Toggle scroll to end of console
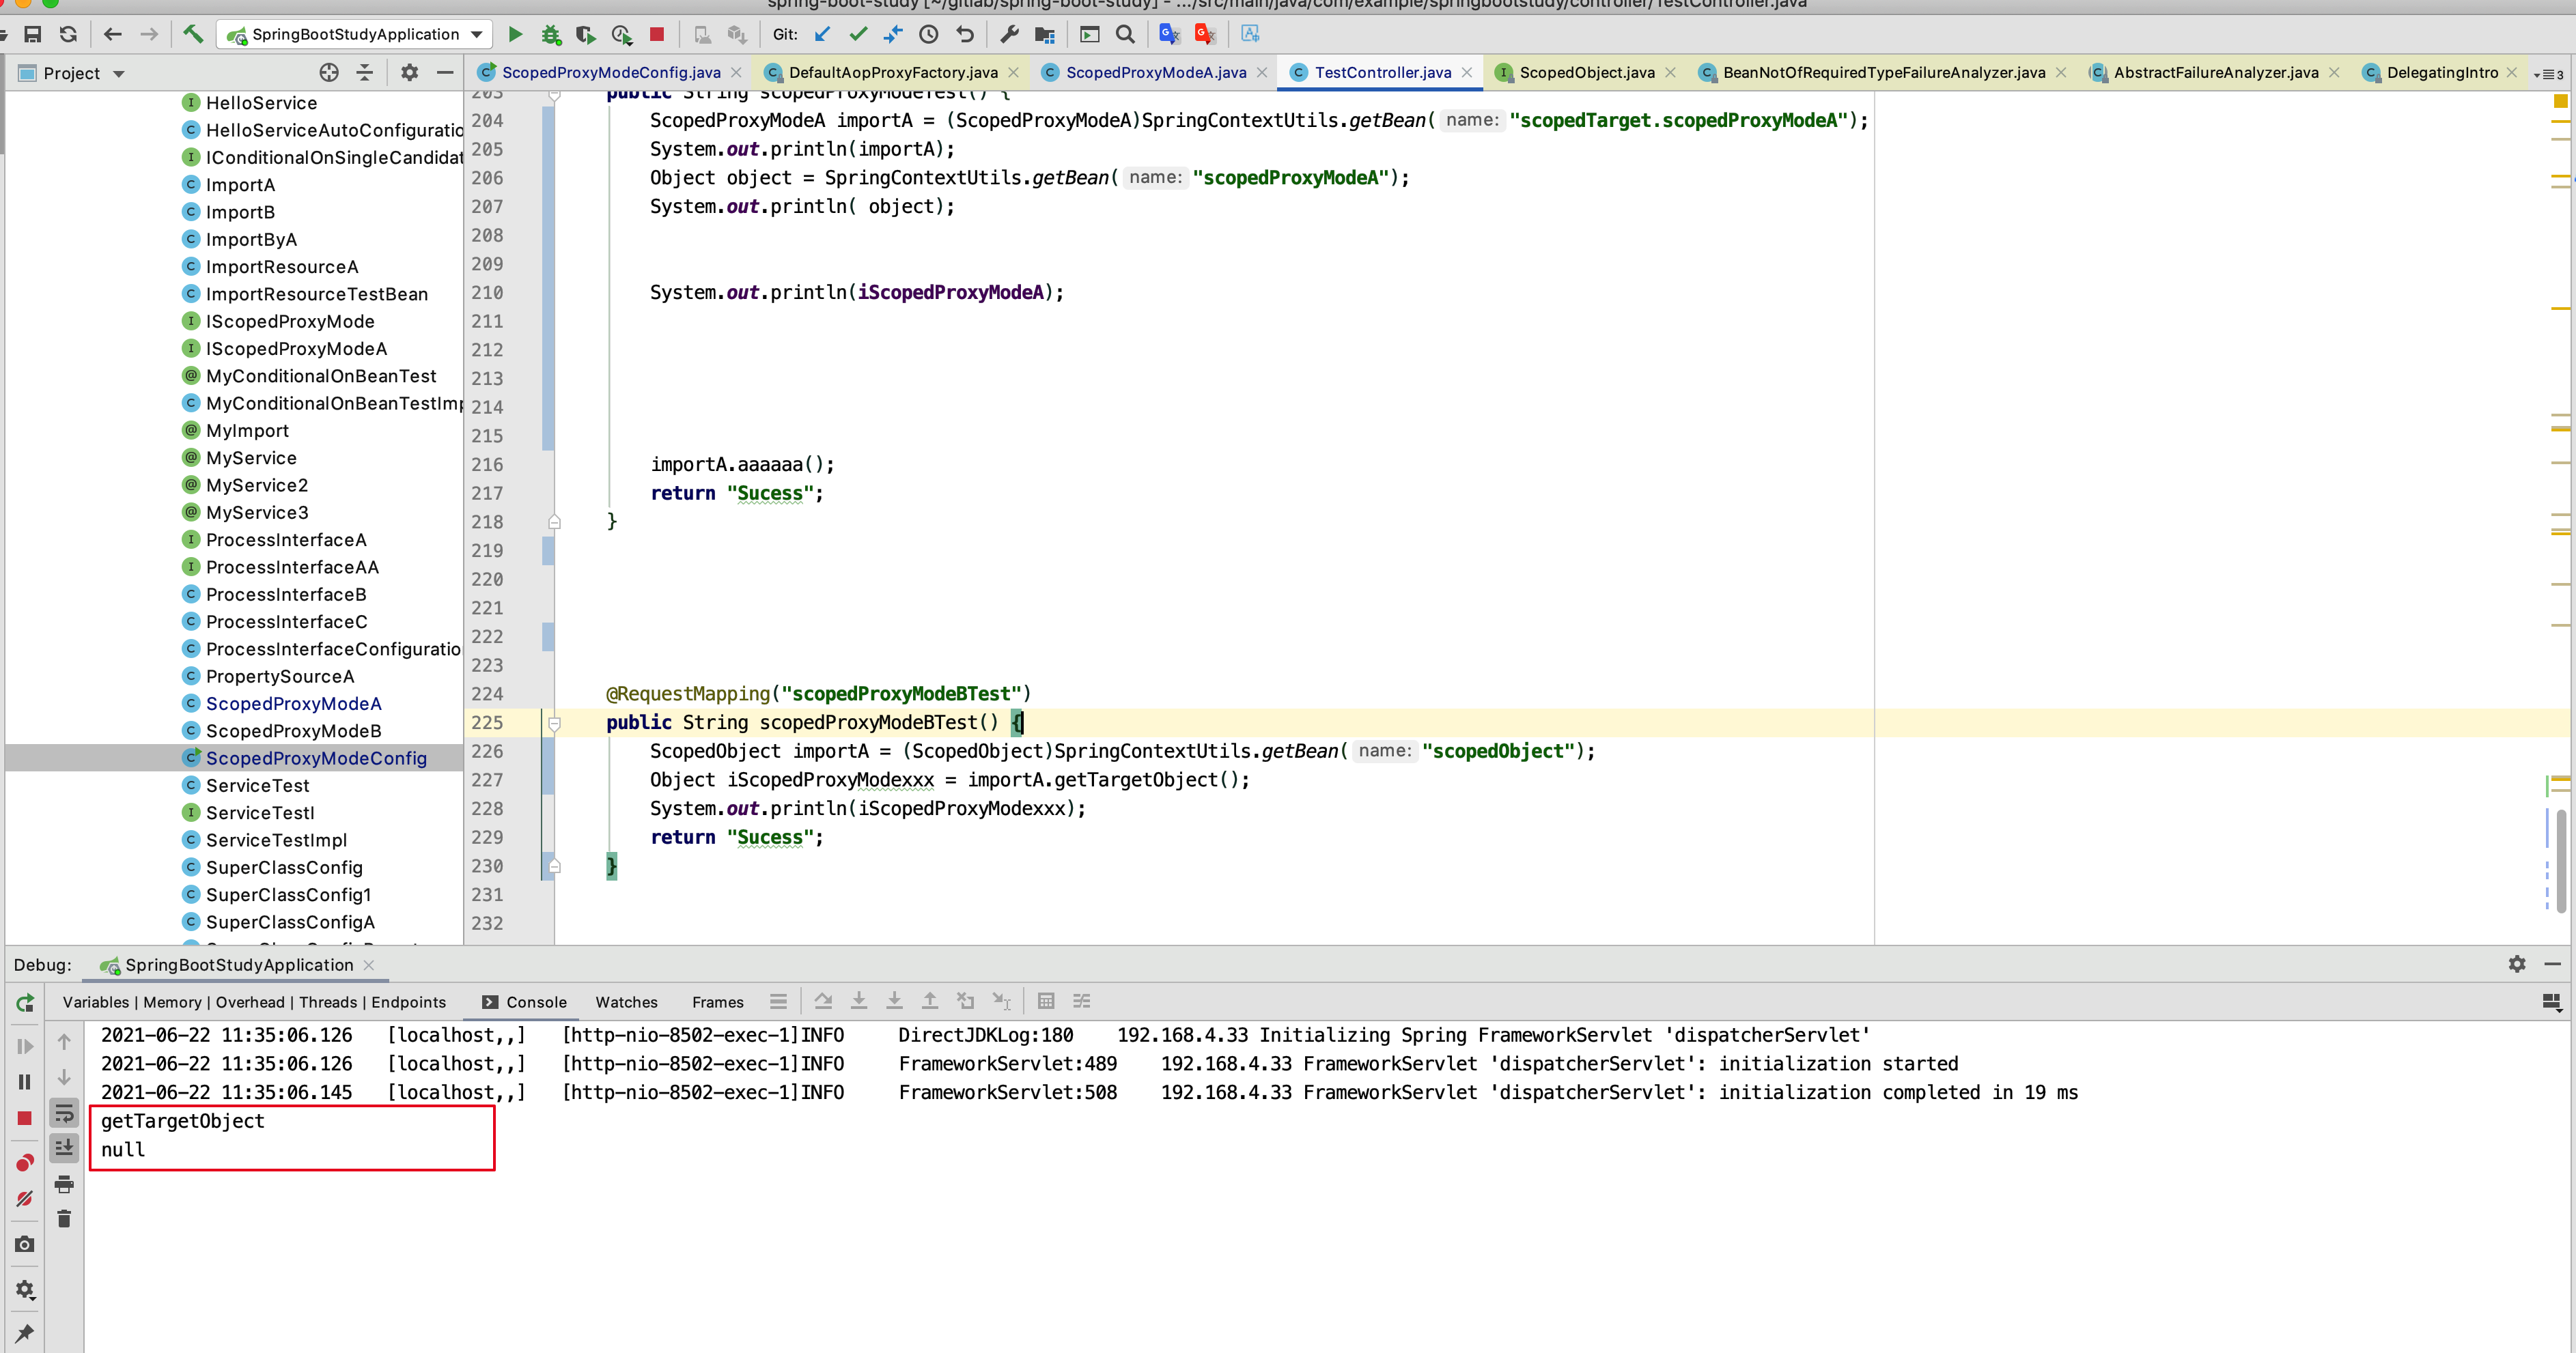2576x1353 pixels. pyautogui.click(x=64, y=1148)
